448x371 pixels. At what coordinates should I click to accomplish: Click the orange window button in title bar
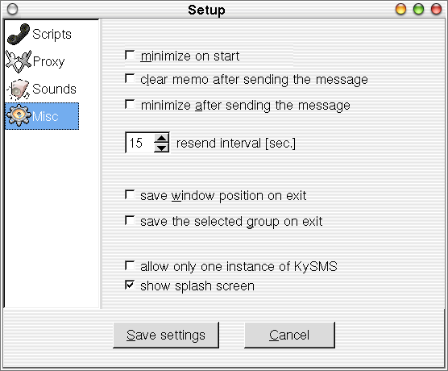coord(400,9)
